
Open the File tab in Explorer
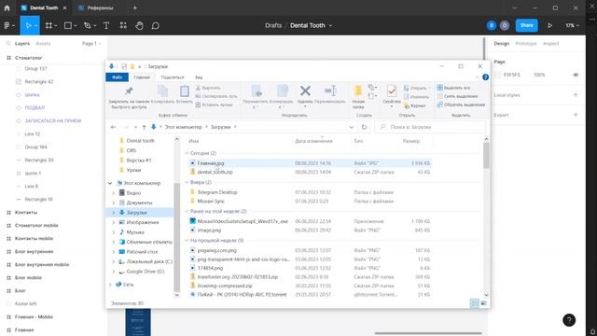pyautogui.click(x=117, y=77)
